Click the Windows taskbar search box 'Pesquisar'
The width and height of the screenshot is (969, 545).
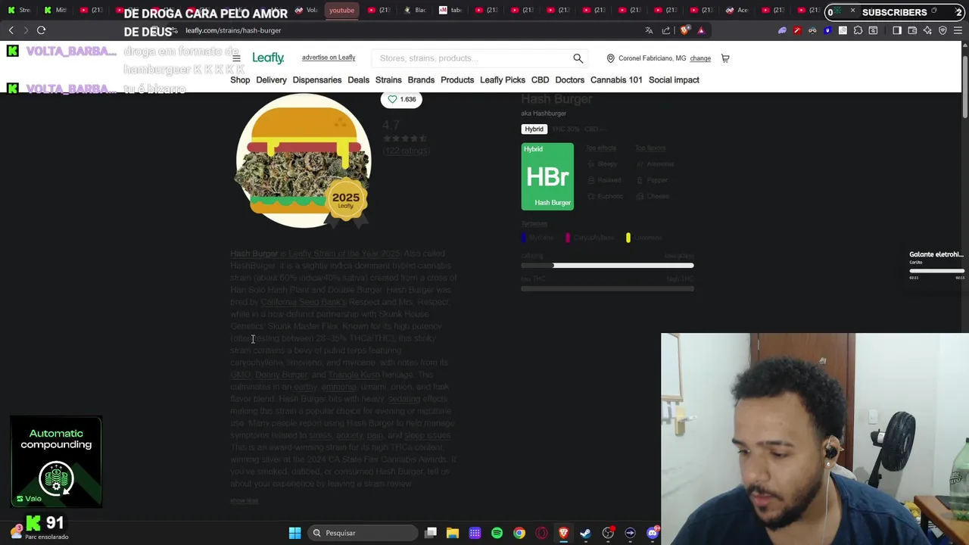(363, 533)
